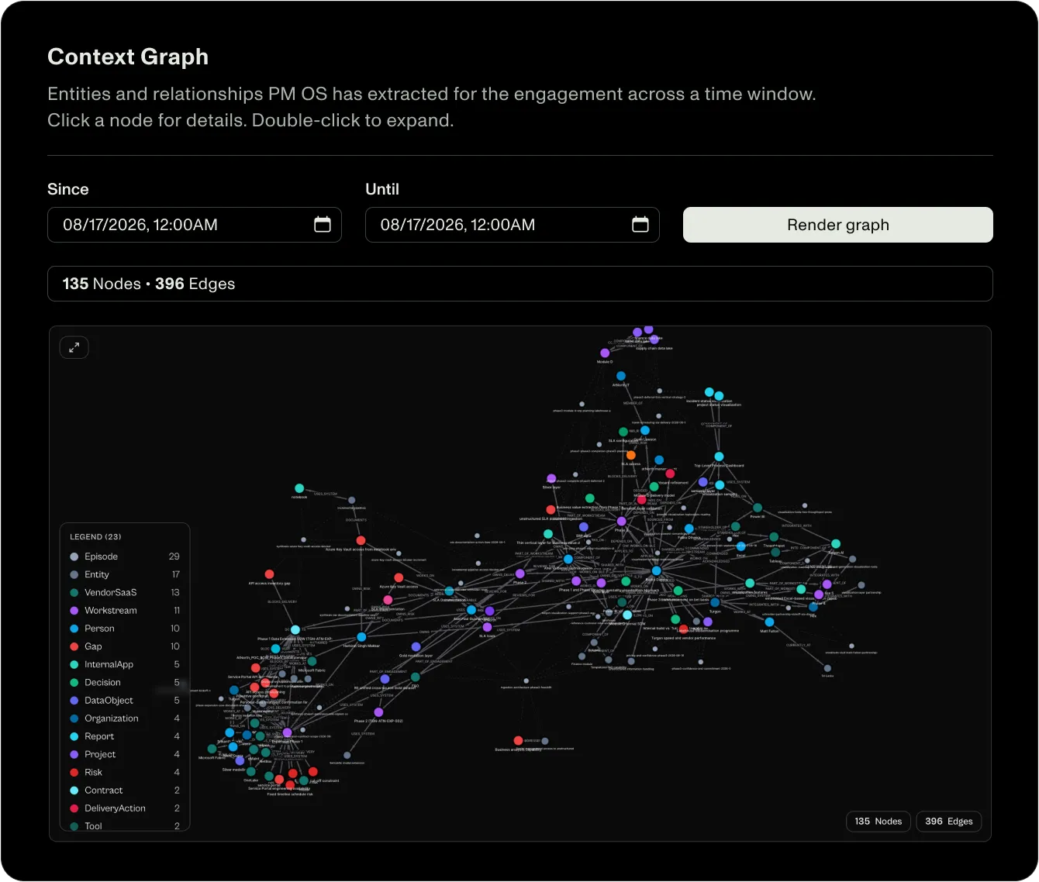Select the InternalApp legend row
1039x882 pixels.
tap(125, 664)
